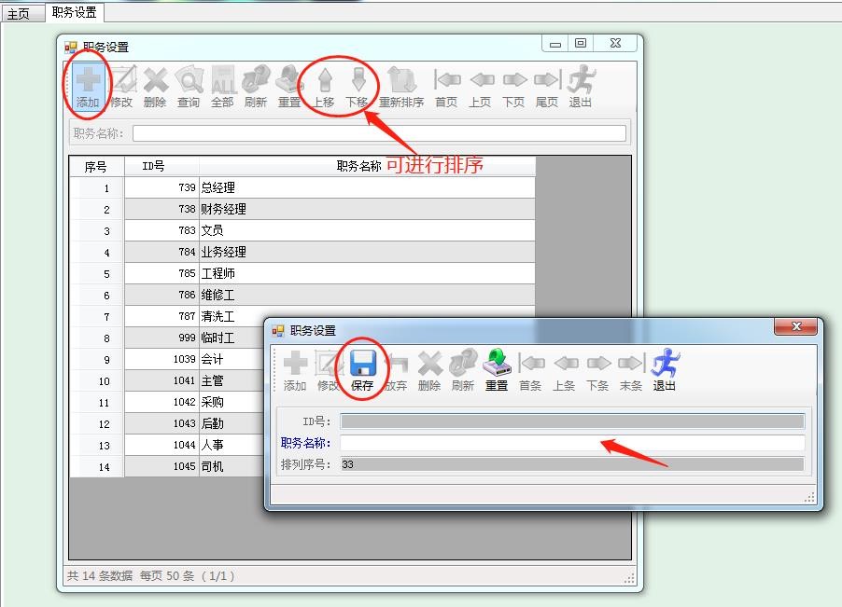Go to 上页 previous page
Screen dimensions: 842x607
coord(480,87)
